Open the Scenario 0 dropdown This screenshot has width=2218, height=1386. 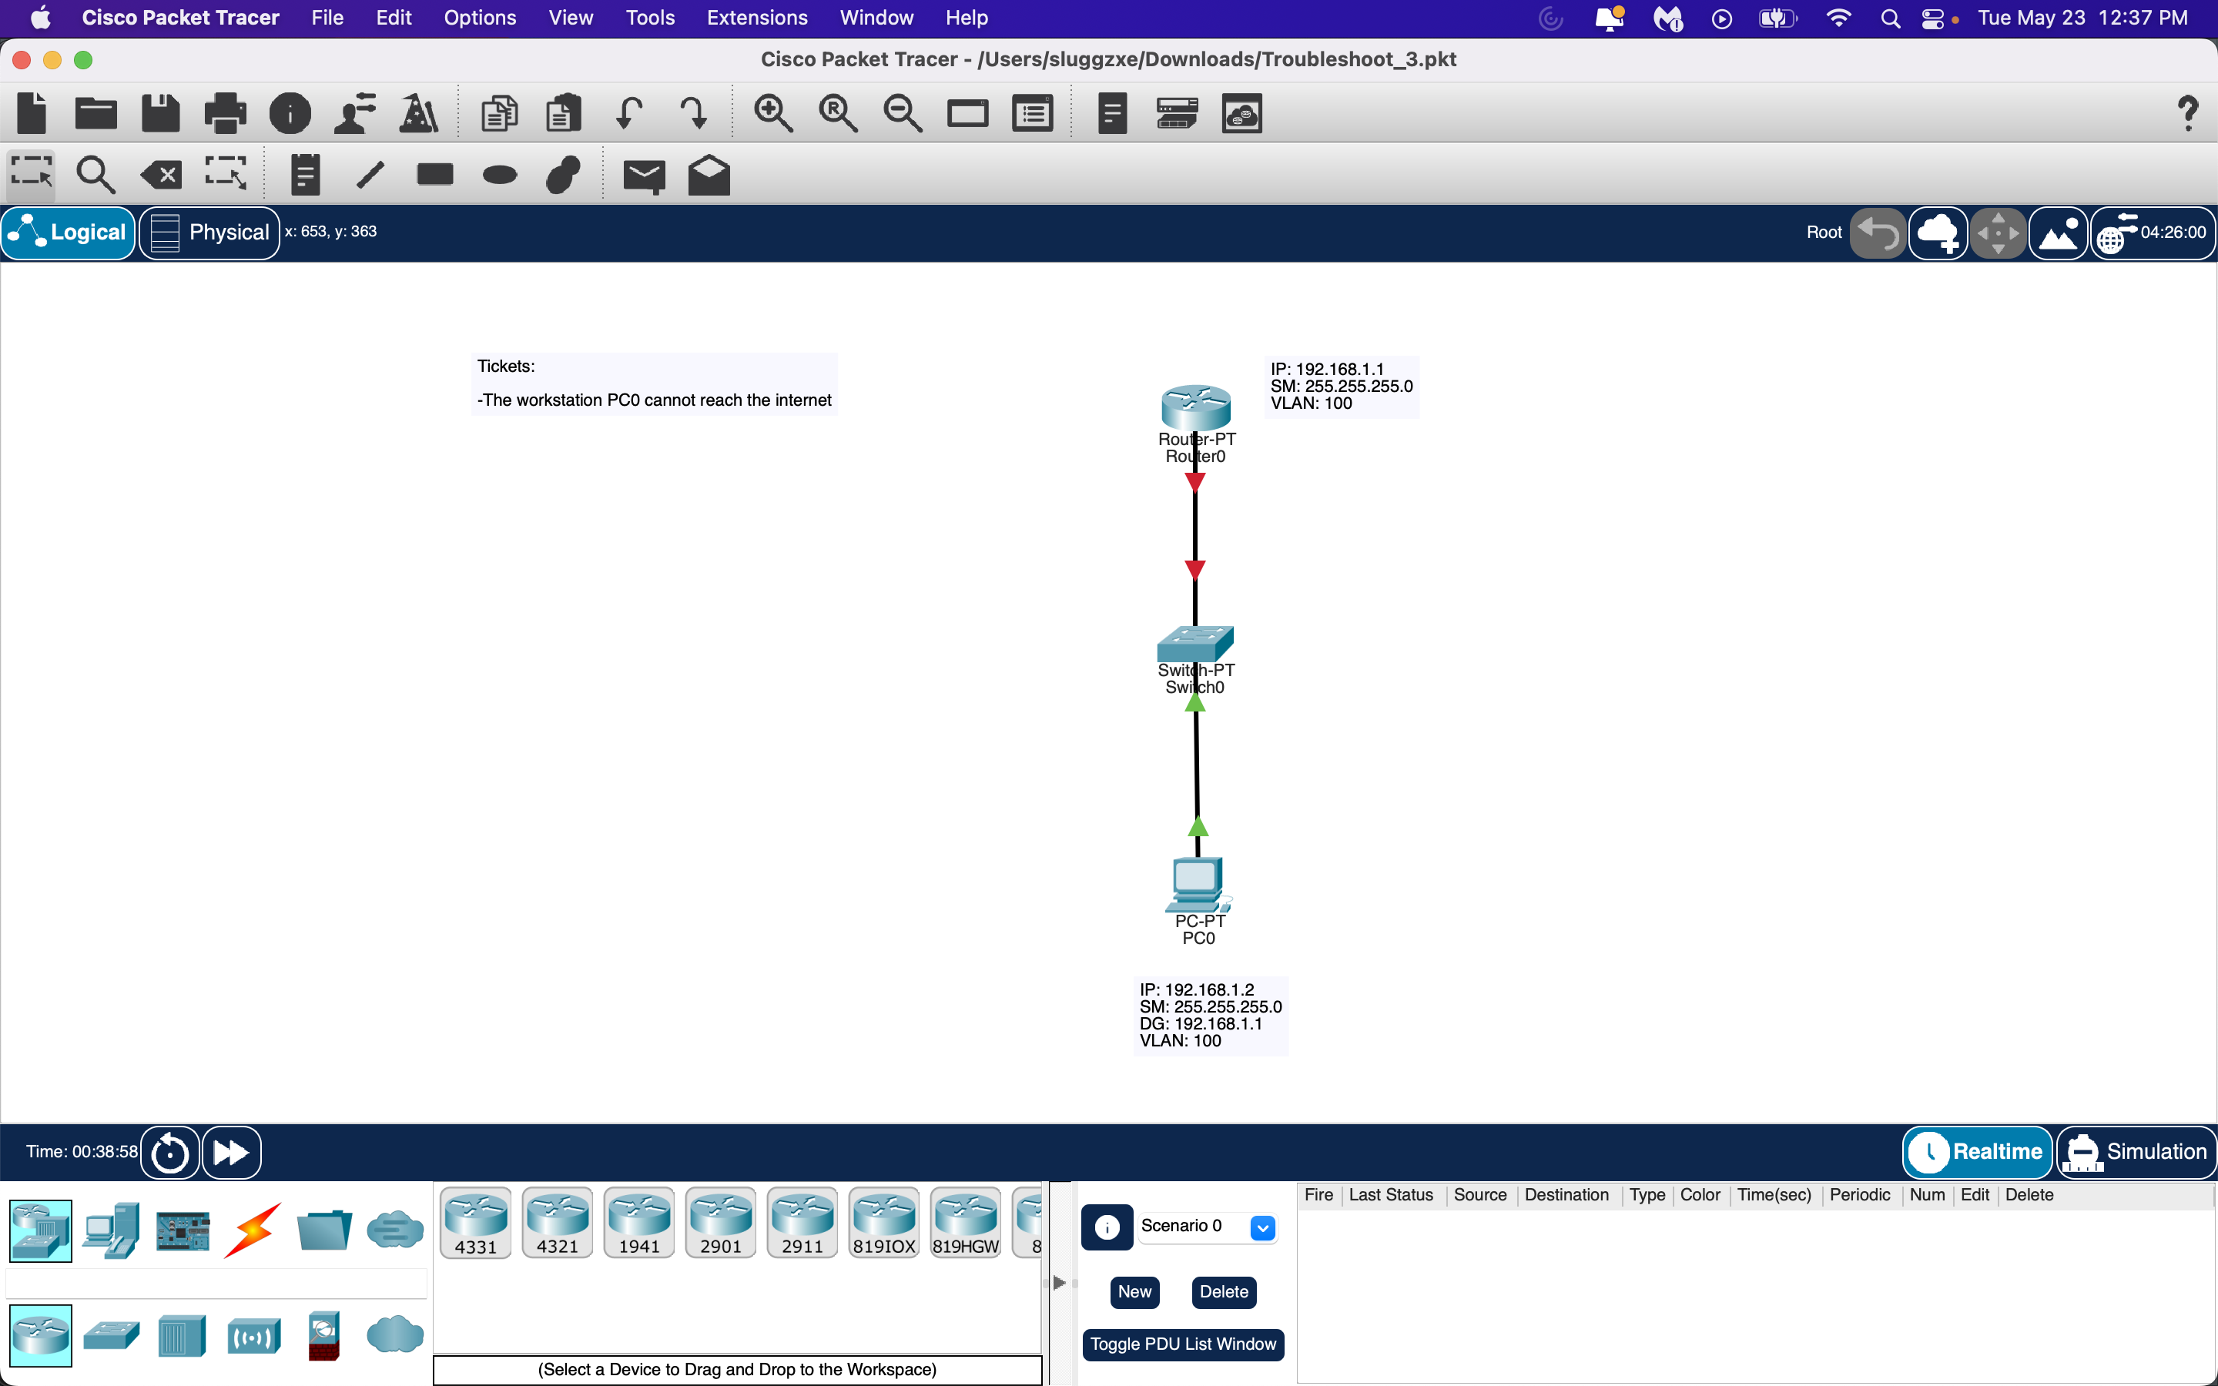1264,1227
